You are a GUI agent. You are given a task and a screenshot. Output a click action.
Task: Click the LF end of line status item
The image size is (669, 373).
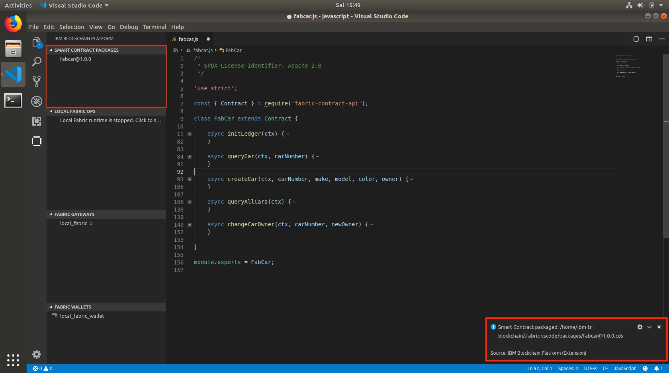tap(605, 369)
